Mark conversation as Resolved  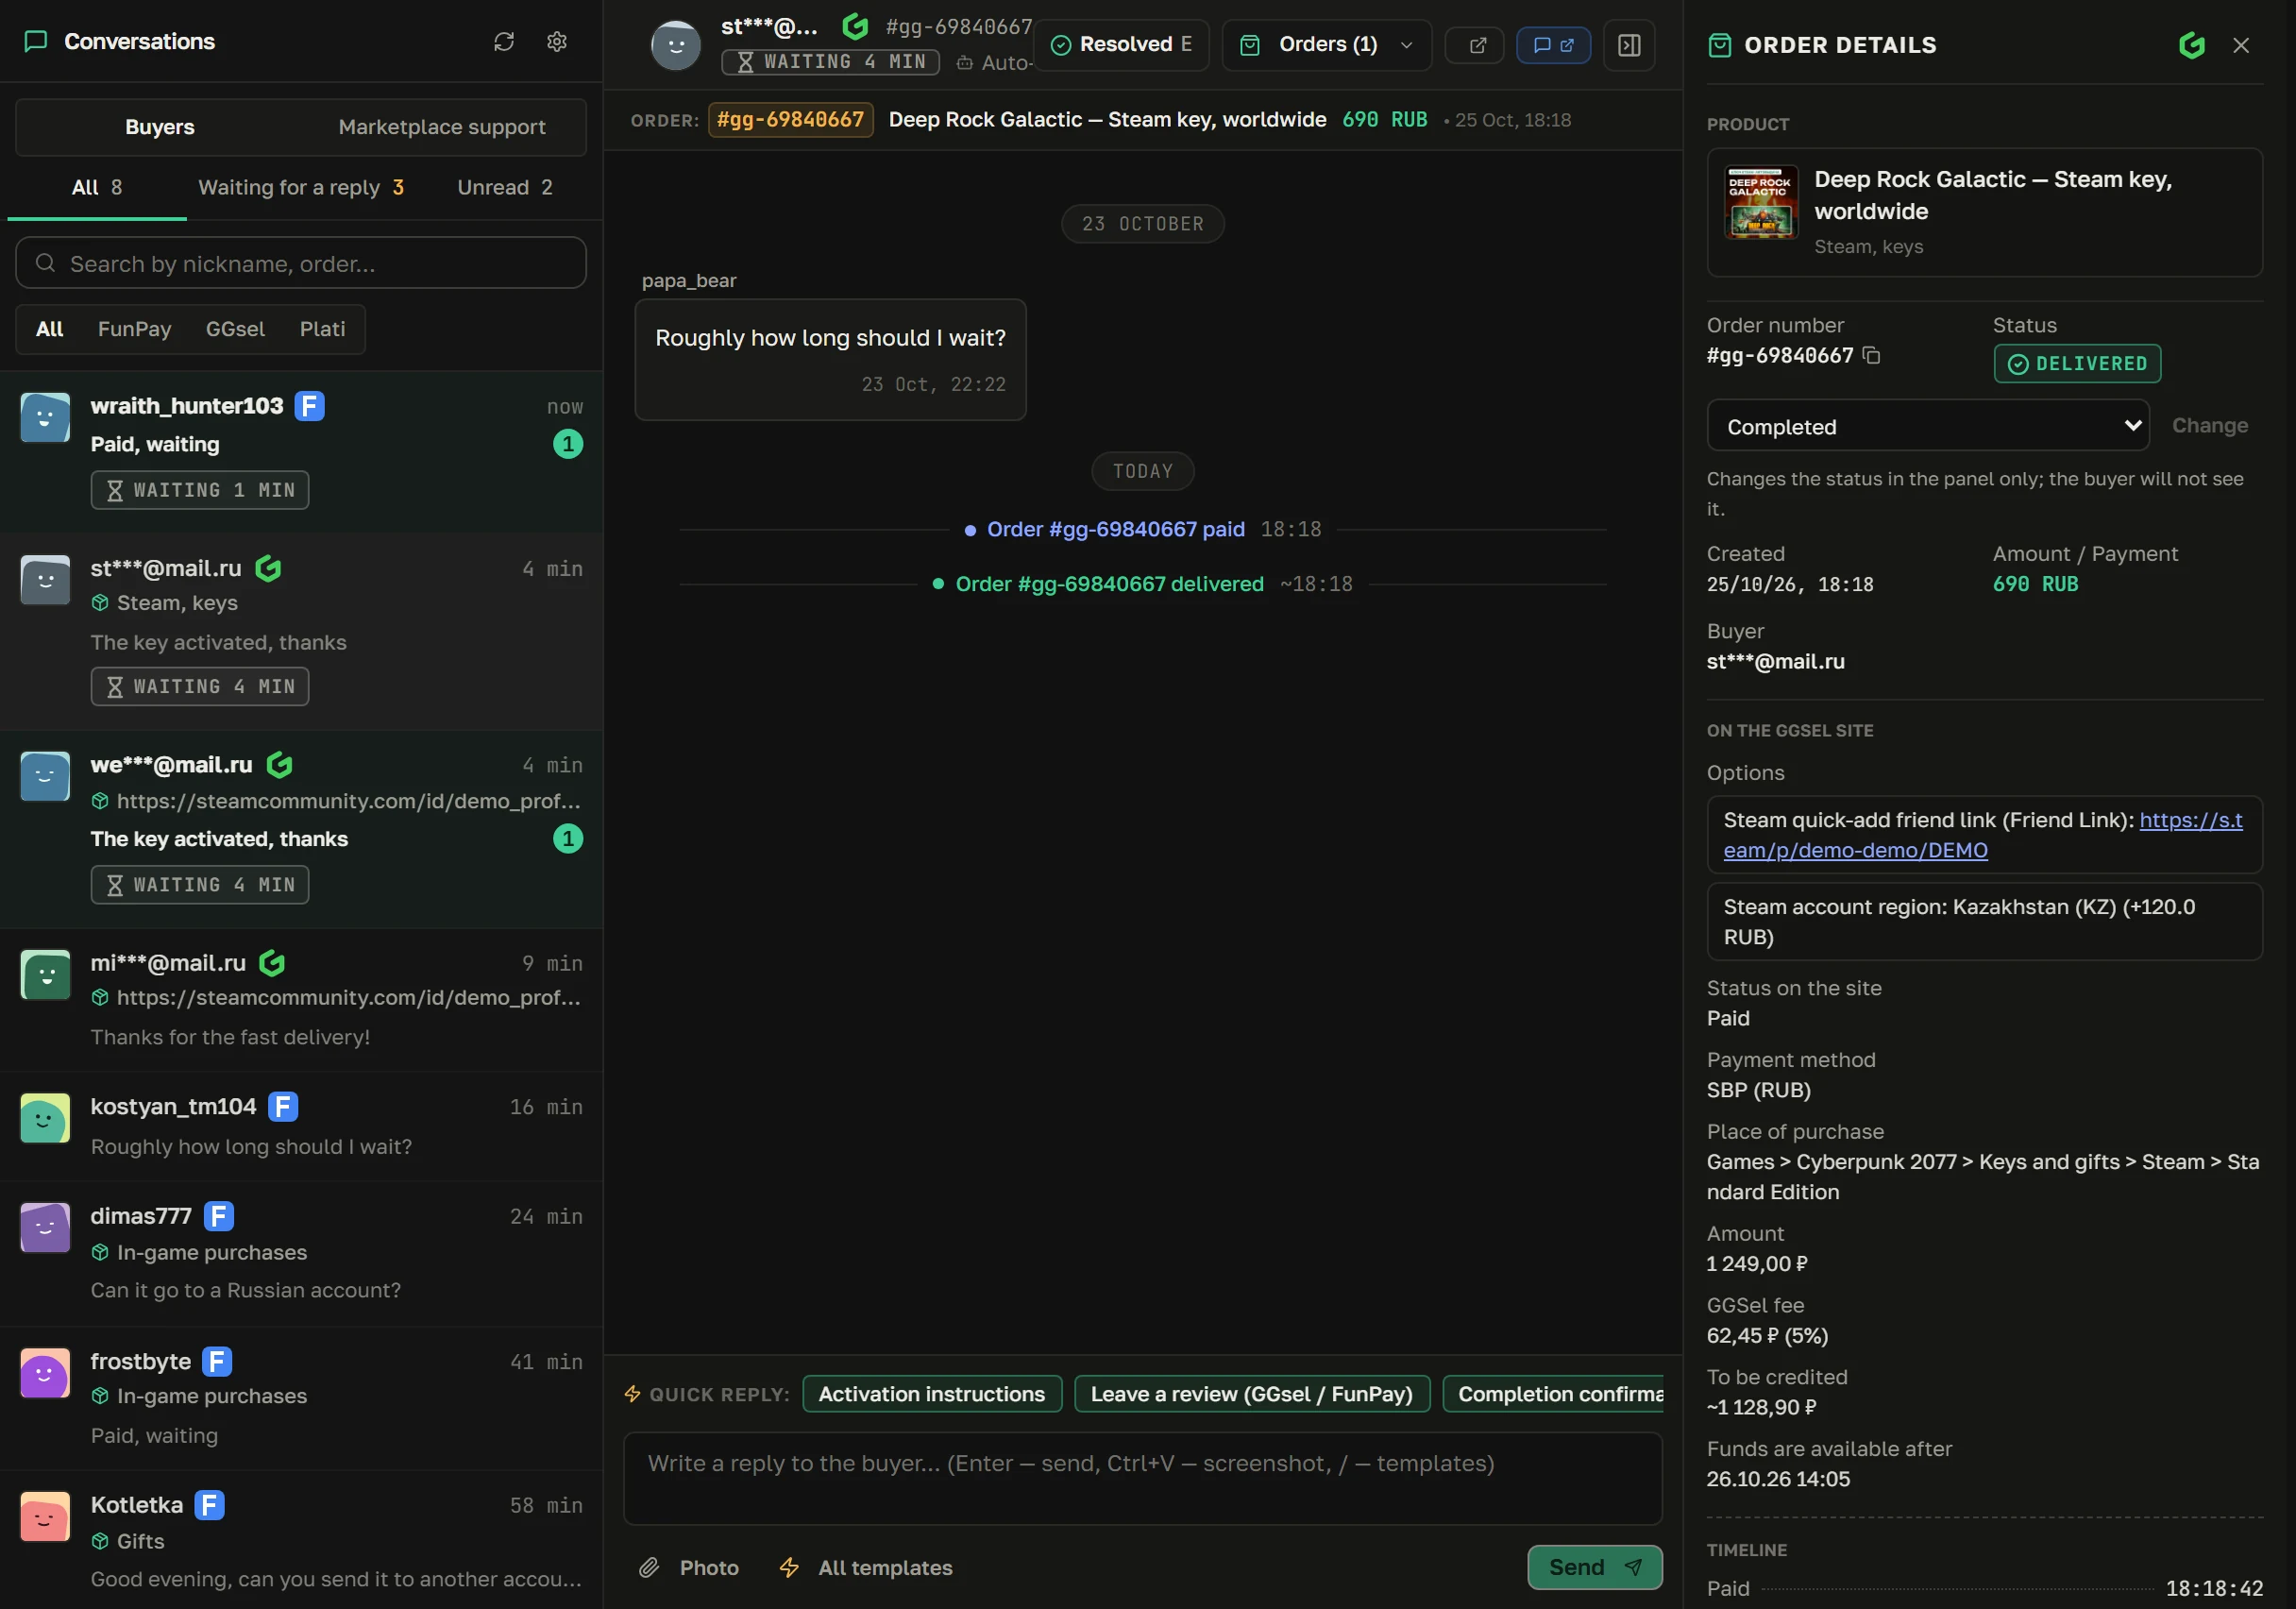[x=1121, y=45]
